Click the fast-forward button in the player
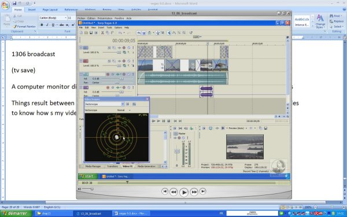The width and height of the screenshot is (347, 217). click(x=194, y=192)
